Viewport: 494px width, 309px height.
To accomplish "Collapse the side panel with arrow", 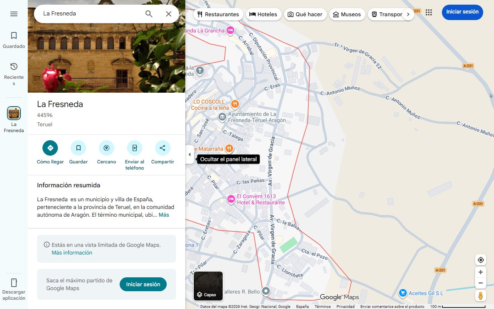I will [x=189, y=154].
